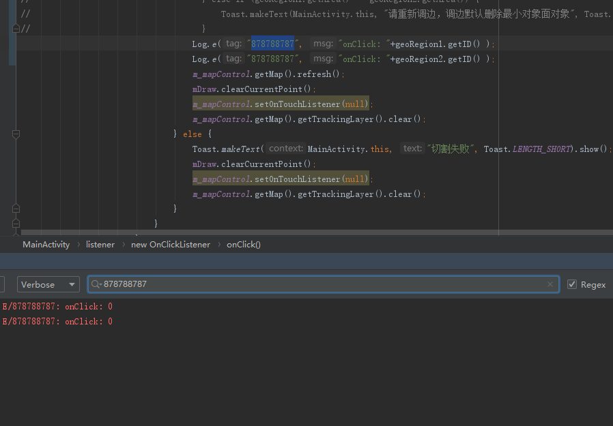Click the text: parameter hint in Toast.makeText

pos(412,149)
